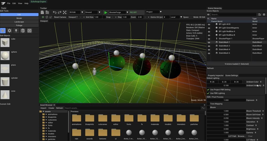Select the cylinder primitive thumbnail
267x141 pixels.
tap(5, 82)
